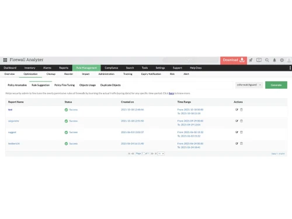The width and height of the screenshot is (292, 219).
Task: Edit the report created 2021-06-24
Action: pyautogui.click(x=237, y=144)
